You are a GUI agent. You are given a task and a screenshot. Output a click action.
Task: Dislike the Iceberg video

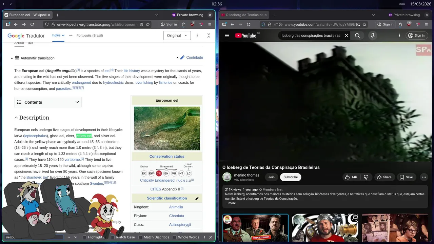(366, 177)
